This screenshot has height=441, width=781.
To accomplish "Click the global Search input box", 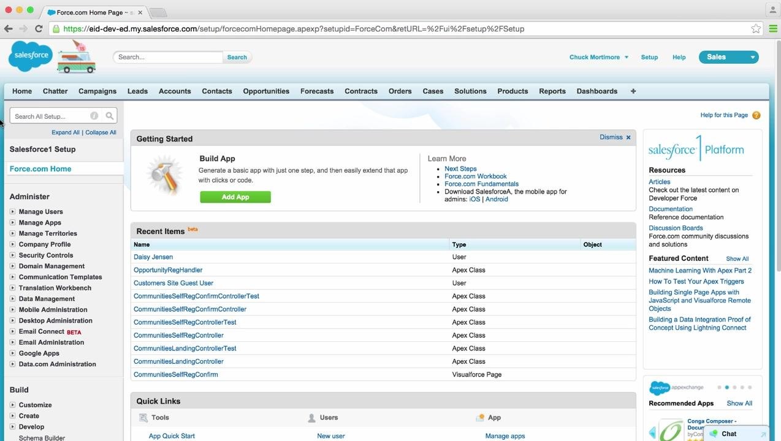I will 168,57.
